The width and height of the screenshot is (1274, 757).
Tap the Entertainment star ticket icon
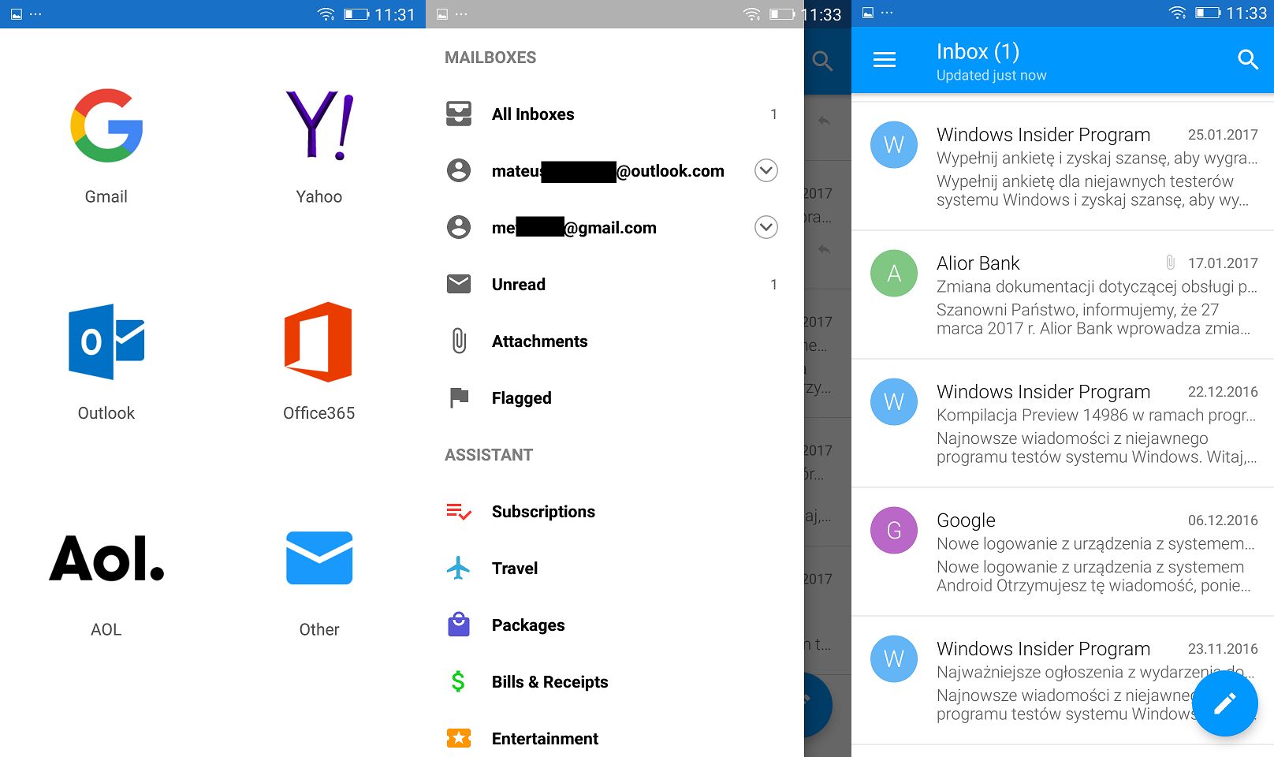[x=459, y=738]
